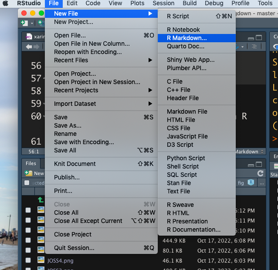The width and height of the screenshot is (278, 270).
Task: Select Plumber API... menu entry
Action: 197,68
